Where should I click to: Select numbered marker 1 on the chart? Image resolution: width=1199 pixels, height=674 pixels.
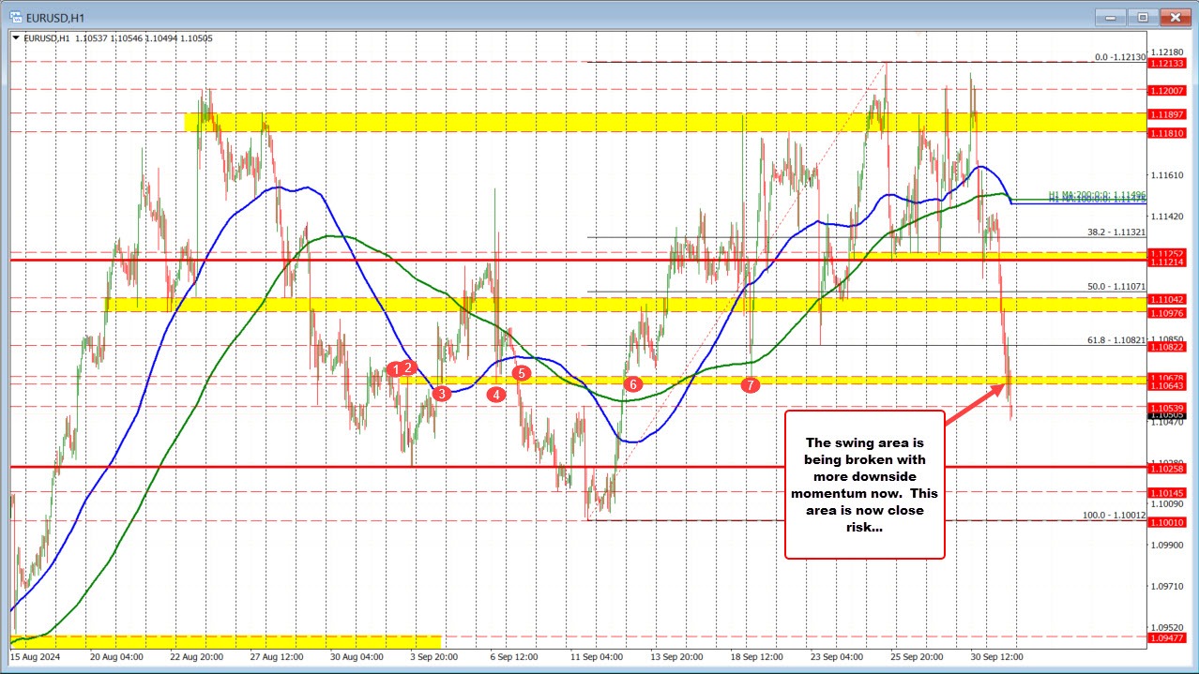(x=396, y=369)
